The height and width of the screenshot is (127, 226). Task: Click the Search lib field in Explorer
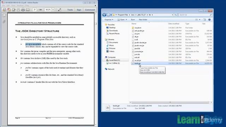coord(195,15)
